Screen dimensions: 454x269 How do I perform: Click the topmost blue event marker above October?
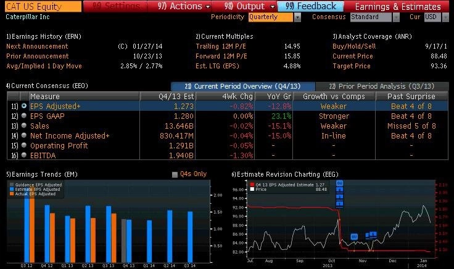[x=340, y=183]
